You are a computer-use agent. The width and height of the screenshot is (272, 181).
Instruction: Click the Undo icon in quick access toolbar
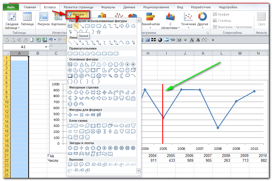coord(51,40)
